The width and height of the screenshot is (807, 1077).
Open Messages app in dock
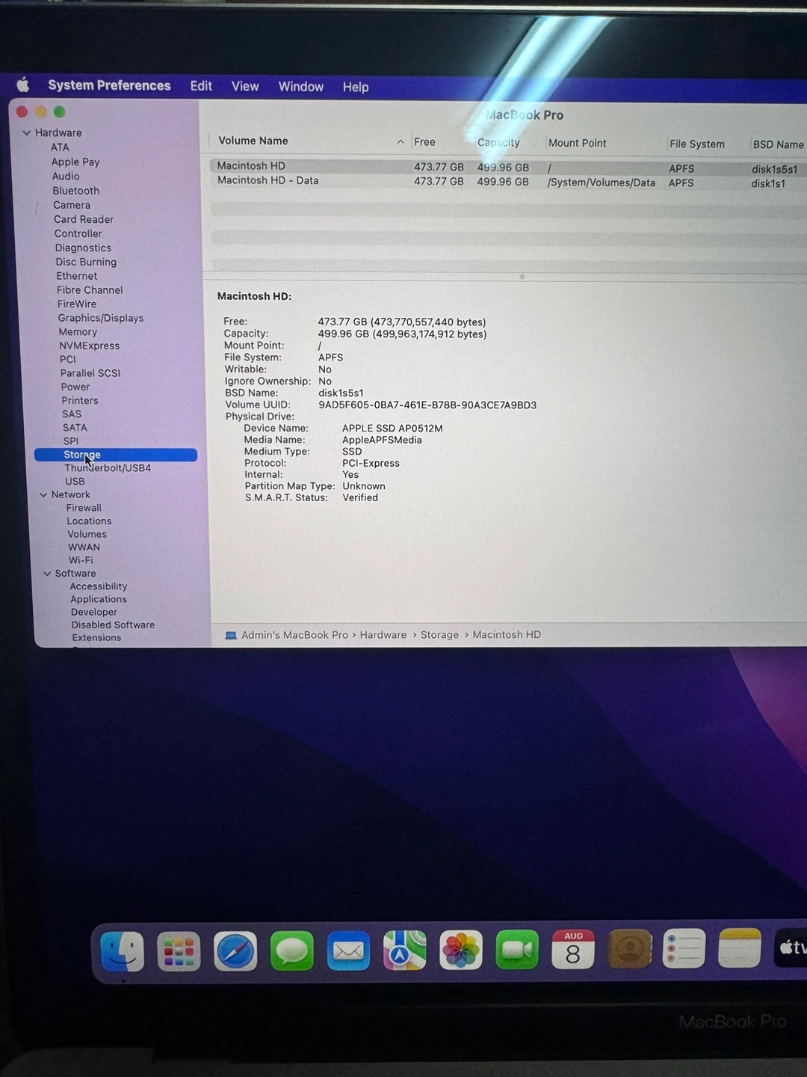[x=291, y=951]
